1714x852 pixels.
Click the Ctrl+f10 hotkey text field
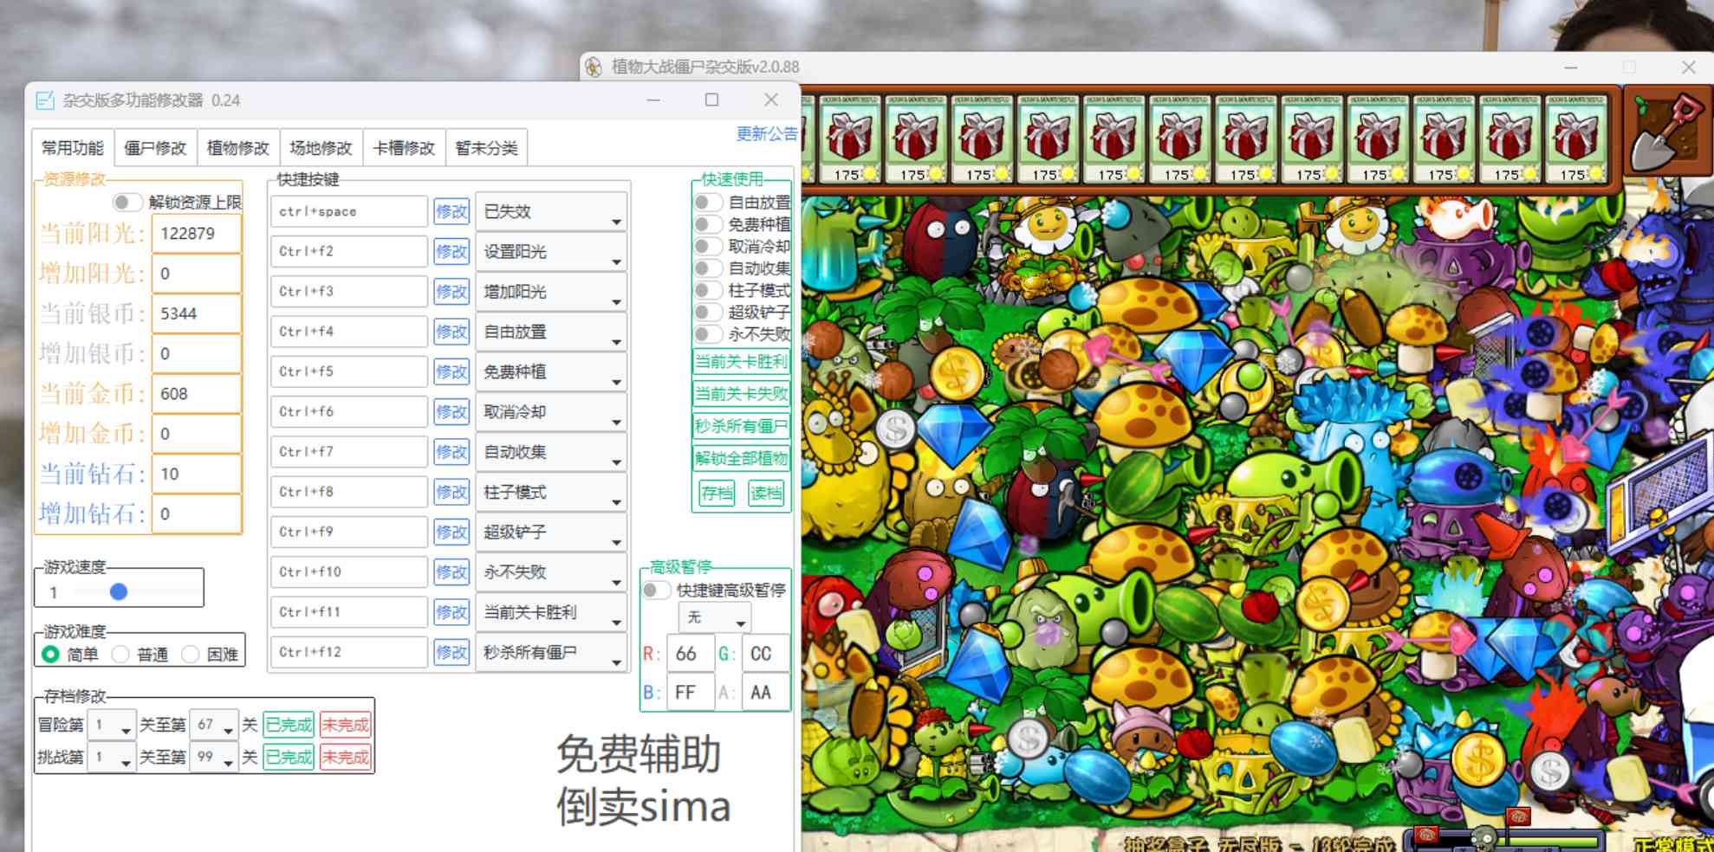[x=349, y=571]
